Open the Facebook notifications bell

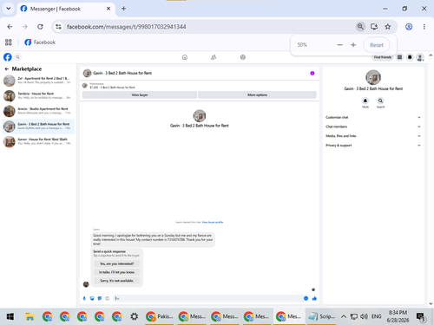pos(410,57)
